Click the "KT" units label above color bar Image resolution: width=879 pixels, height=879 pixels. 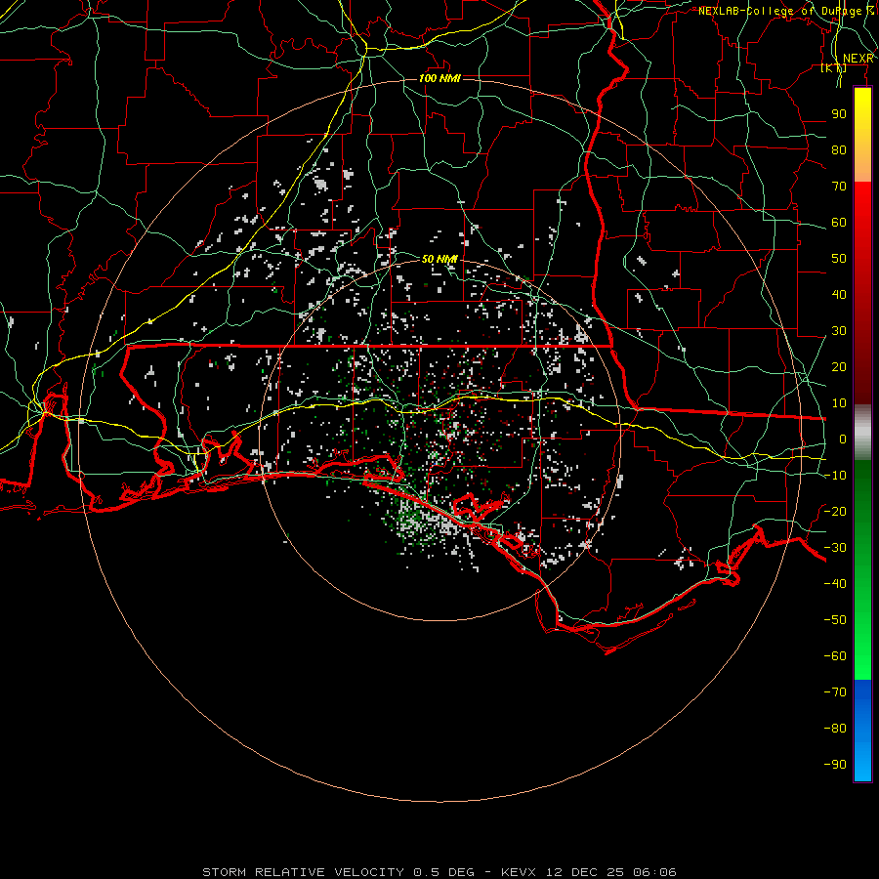point(834,68)
